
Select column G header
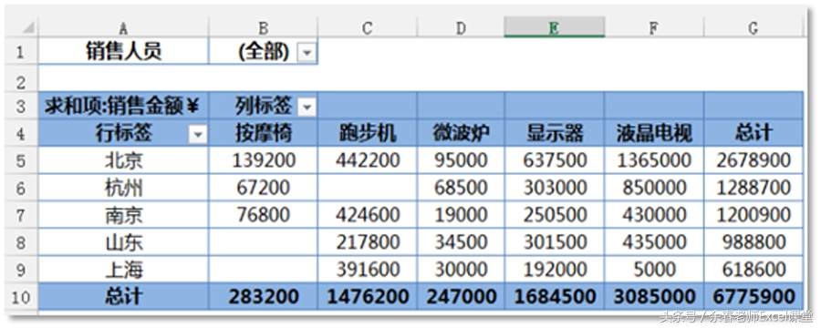click(x=753, y=27)
